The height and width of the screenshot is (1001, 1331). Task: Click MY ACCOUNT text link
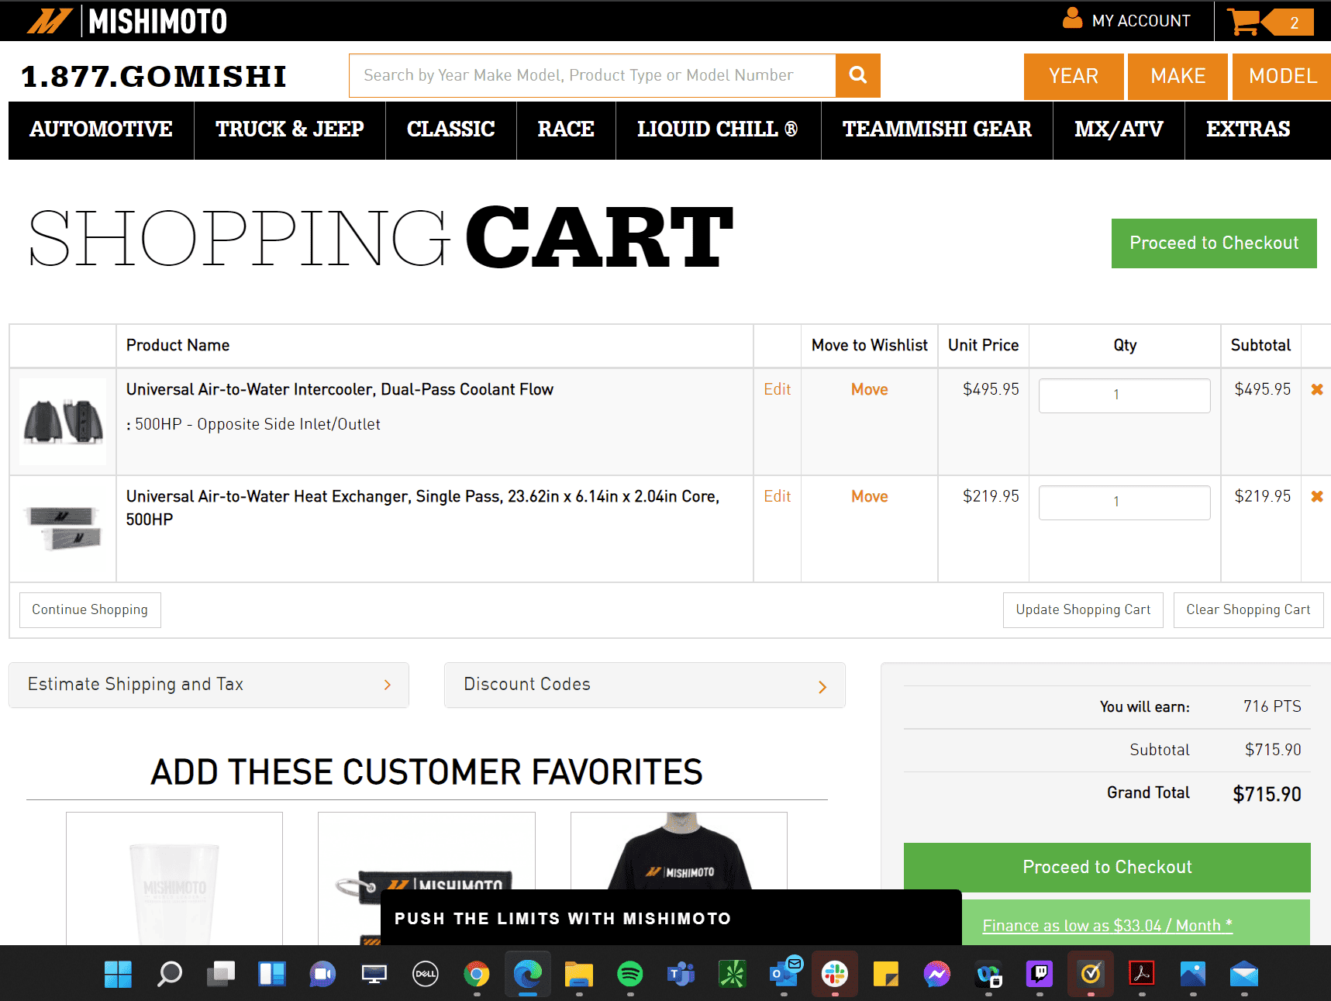pos(1141,21)
